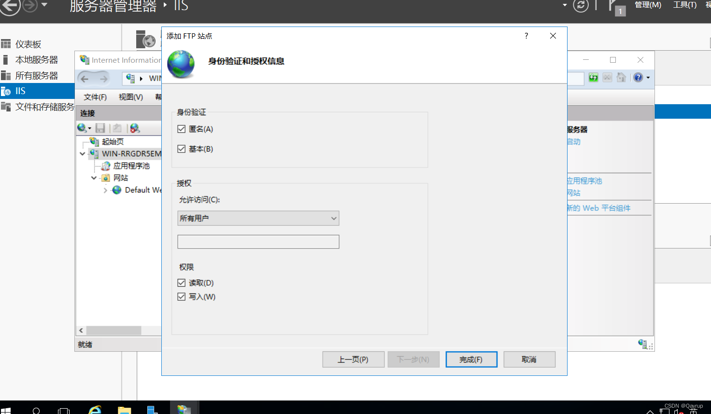Click the 上一页(P) button
The width and height of the screenshot is (711, 414).
point(353,359)
